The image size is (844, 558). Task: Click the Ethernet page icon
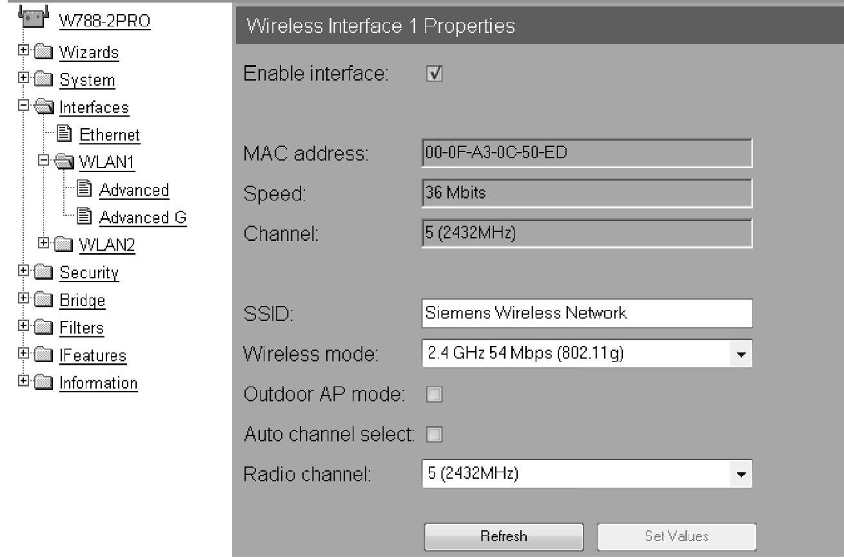(x=63, y=135)
